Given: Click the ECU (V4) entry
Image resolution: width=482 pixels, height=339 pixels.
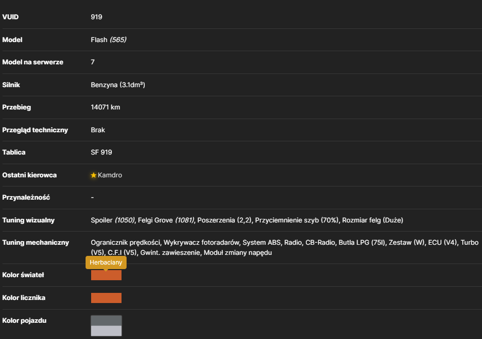Looking at the screenshot, I should (443, 243).
